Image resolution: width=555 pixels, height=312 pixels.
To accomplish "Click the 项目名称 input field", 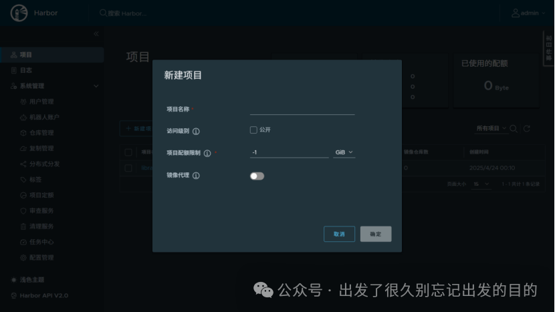I will (302, 109).
